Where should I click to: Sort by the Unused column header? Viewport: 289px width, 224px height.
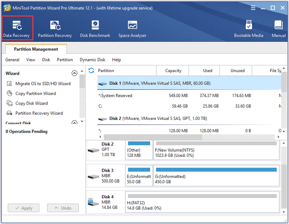coord(236,70)
